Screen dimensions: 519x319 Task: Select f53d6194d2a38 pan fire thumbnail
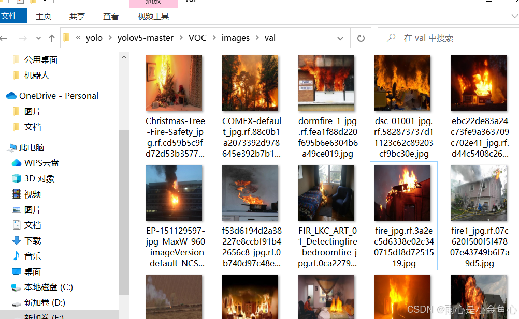[x=250, y=193]
